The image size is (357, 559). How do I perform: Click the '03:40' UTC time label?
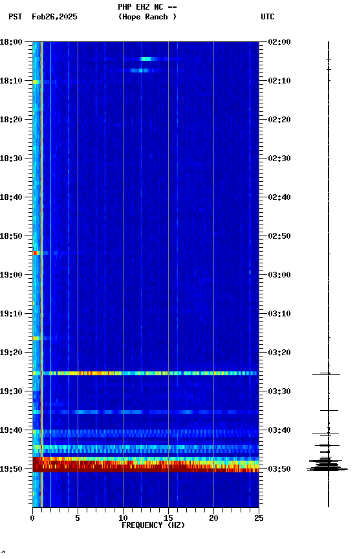279,430
